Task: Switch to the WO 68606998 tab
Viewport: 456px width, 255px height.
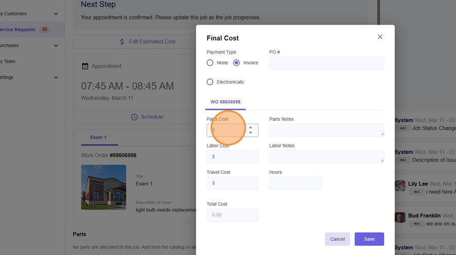Action: (x=225, y=102)
